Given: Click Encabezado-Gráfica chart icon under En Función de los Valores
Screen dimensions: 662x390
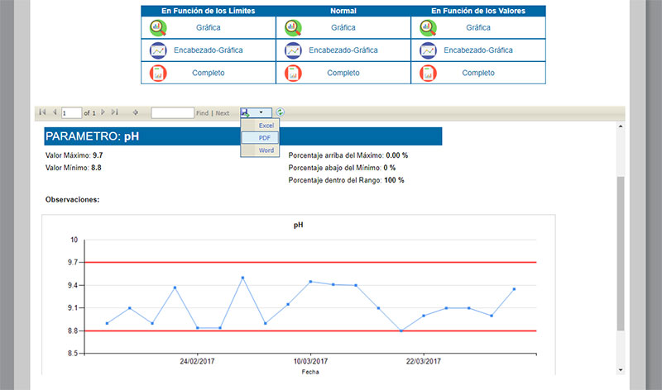Looking at the screenshot, I should (428, 50).
